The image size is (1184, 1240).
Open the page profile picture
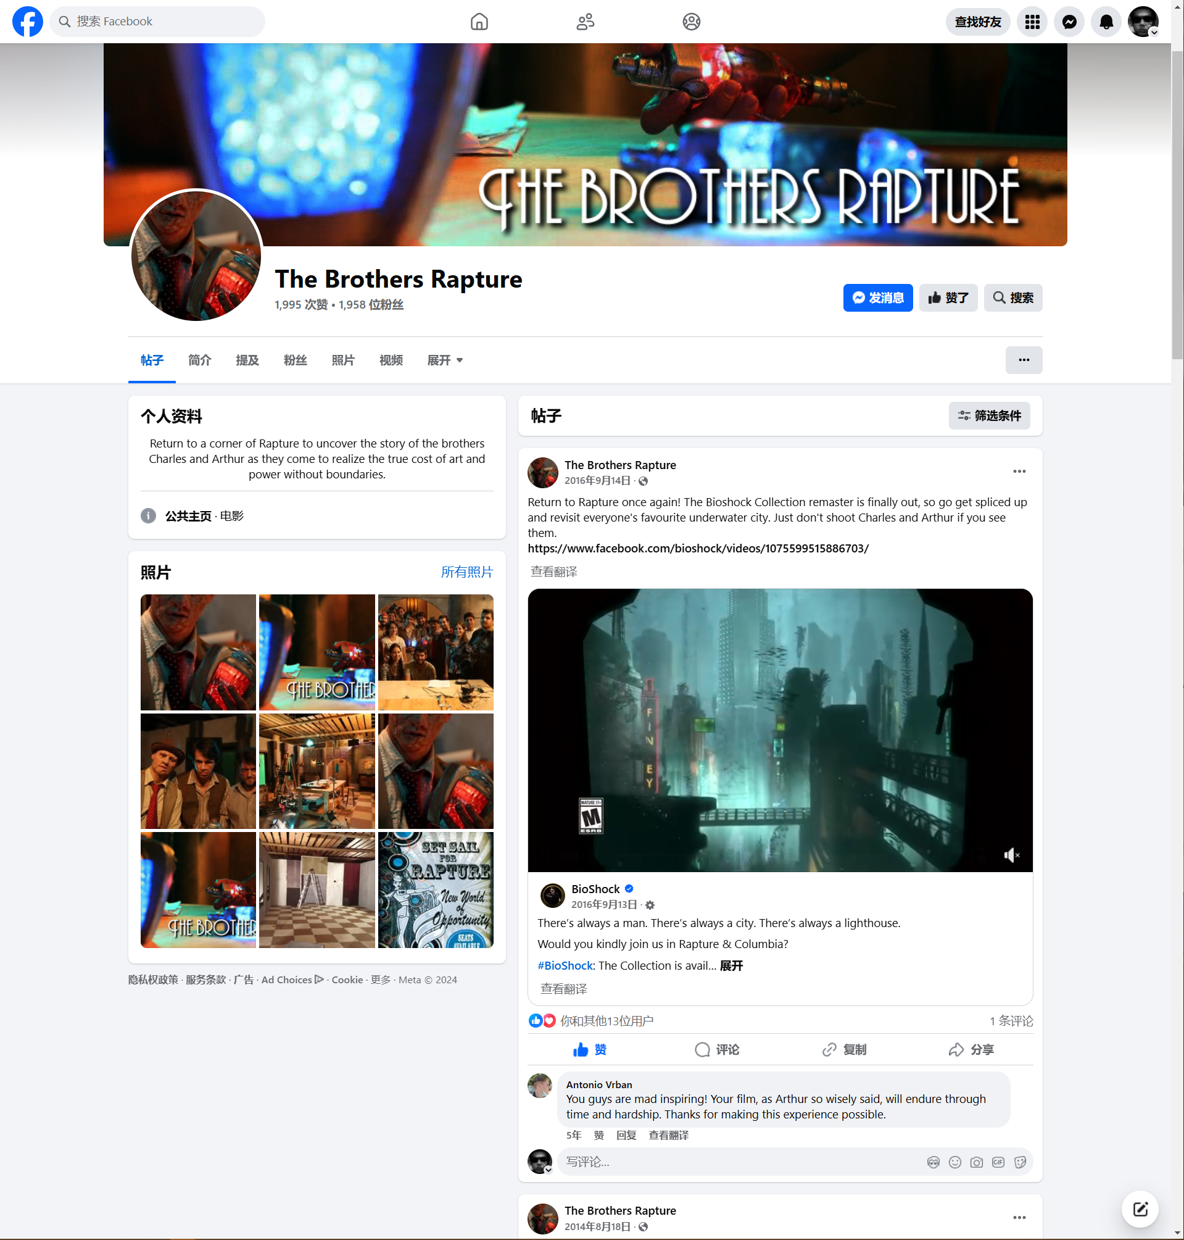[x=196, y=255]
